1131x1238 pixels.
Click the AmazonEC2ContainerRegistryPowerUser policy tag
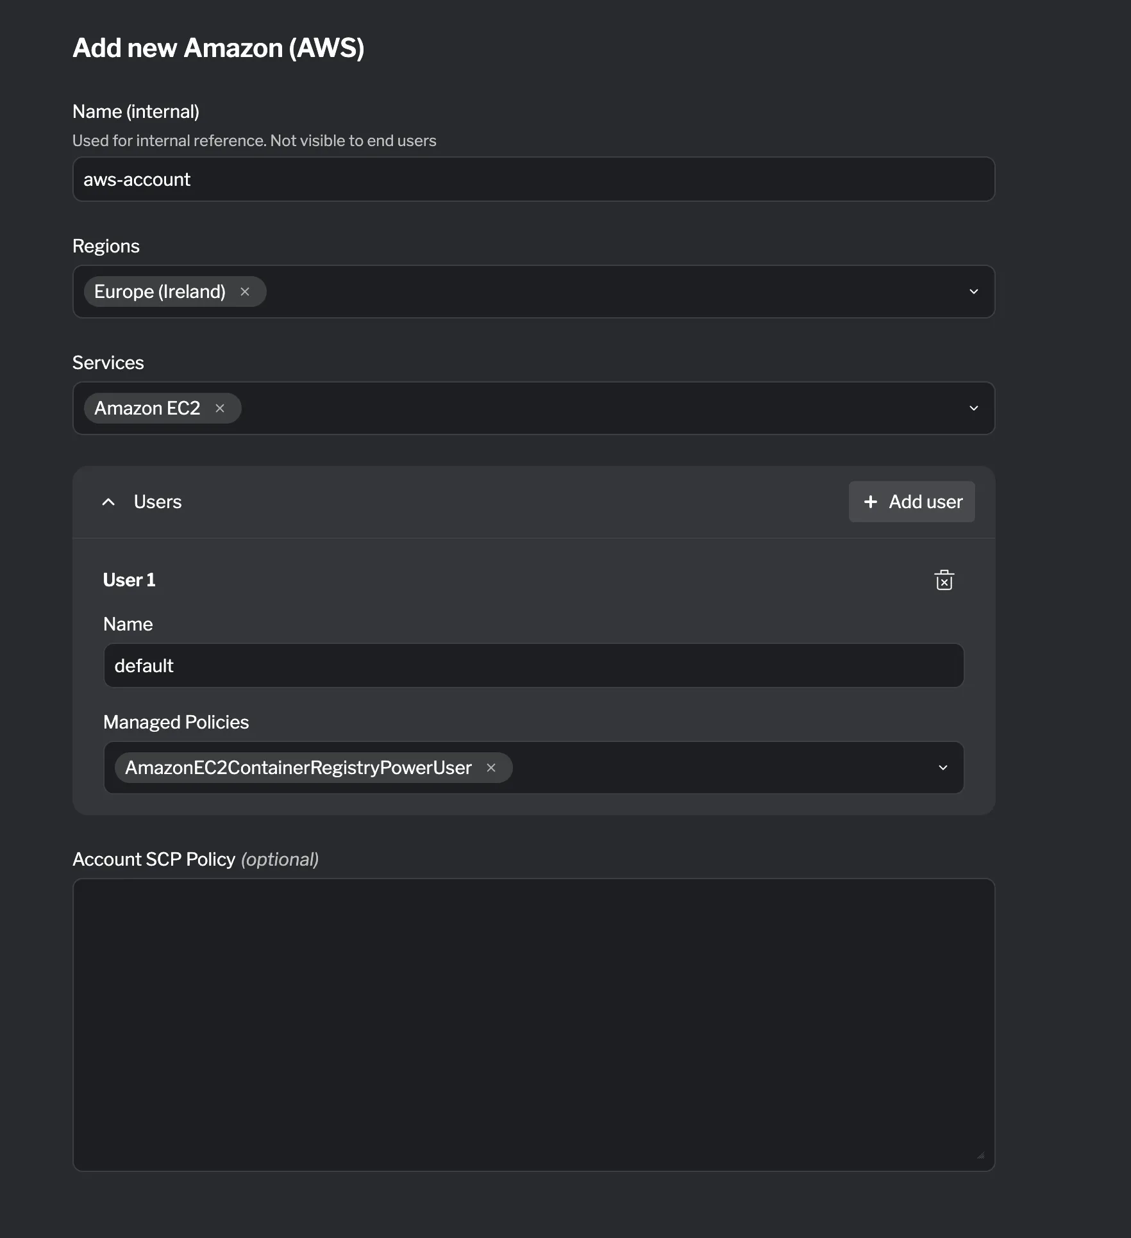coord(298,768)
